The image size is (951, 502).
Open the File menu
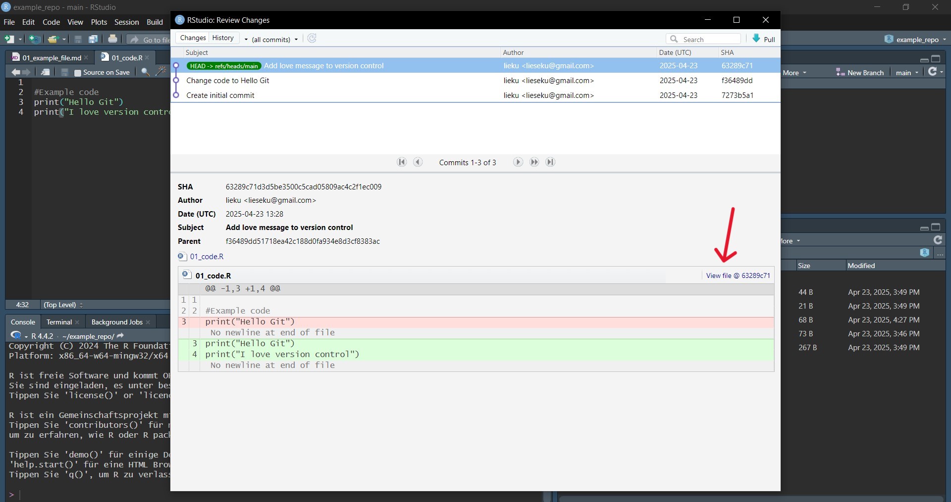(9, 22)
